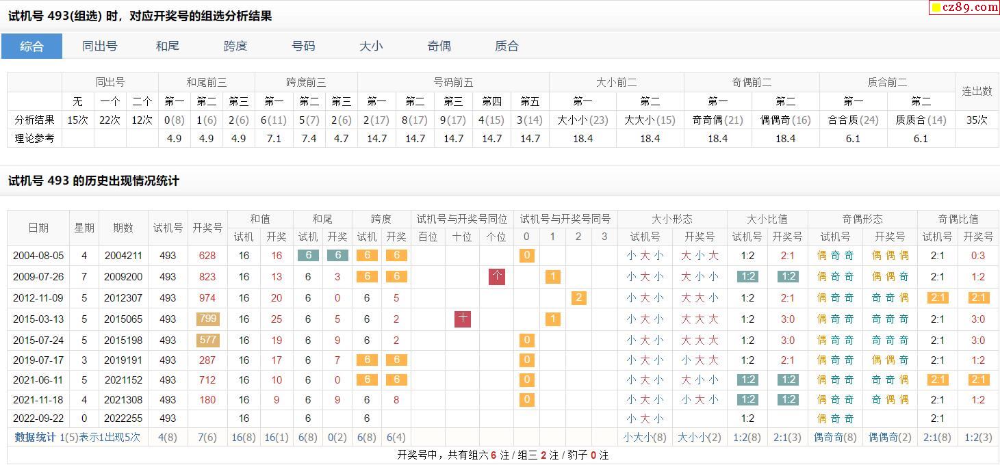Click draw number 180
The width and height of the screenshot is (1000, 467).
(x=207, y=399)
